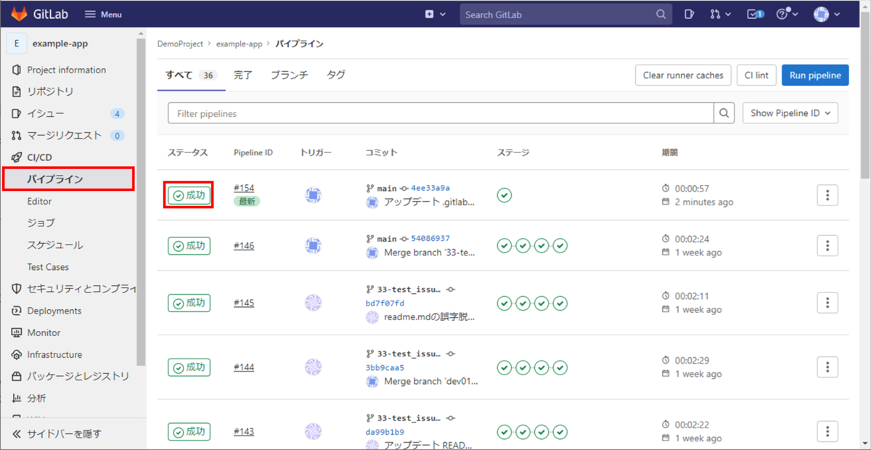Click example-app breadcrumb link

pos(239,44)
